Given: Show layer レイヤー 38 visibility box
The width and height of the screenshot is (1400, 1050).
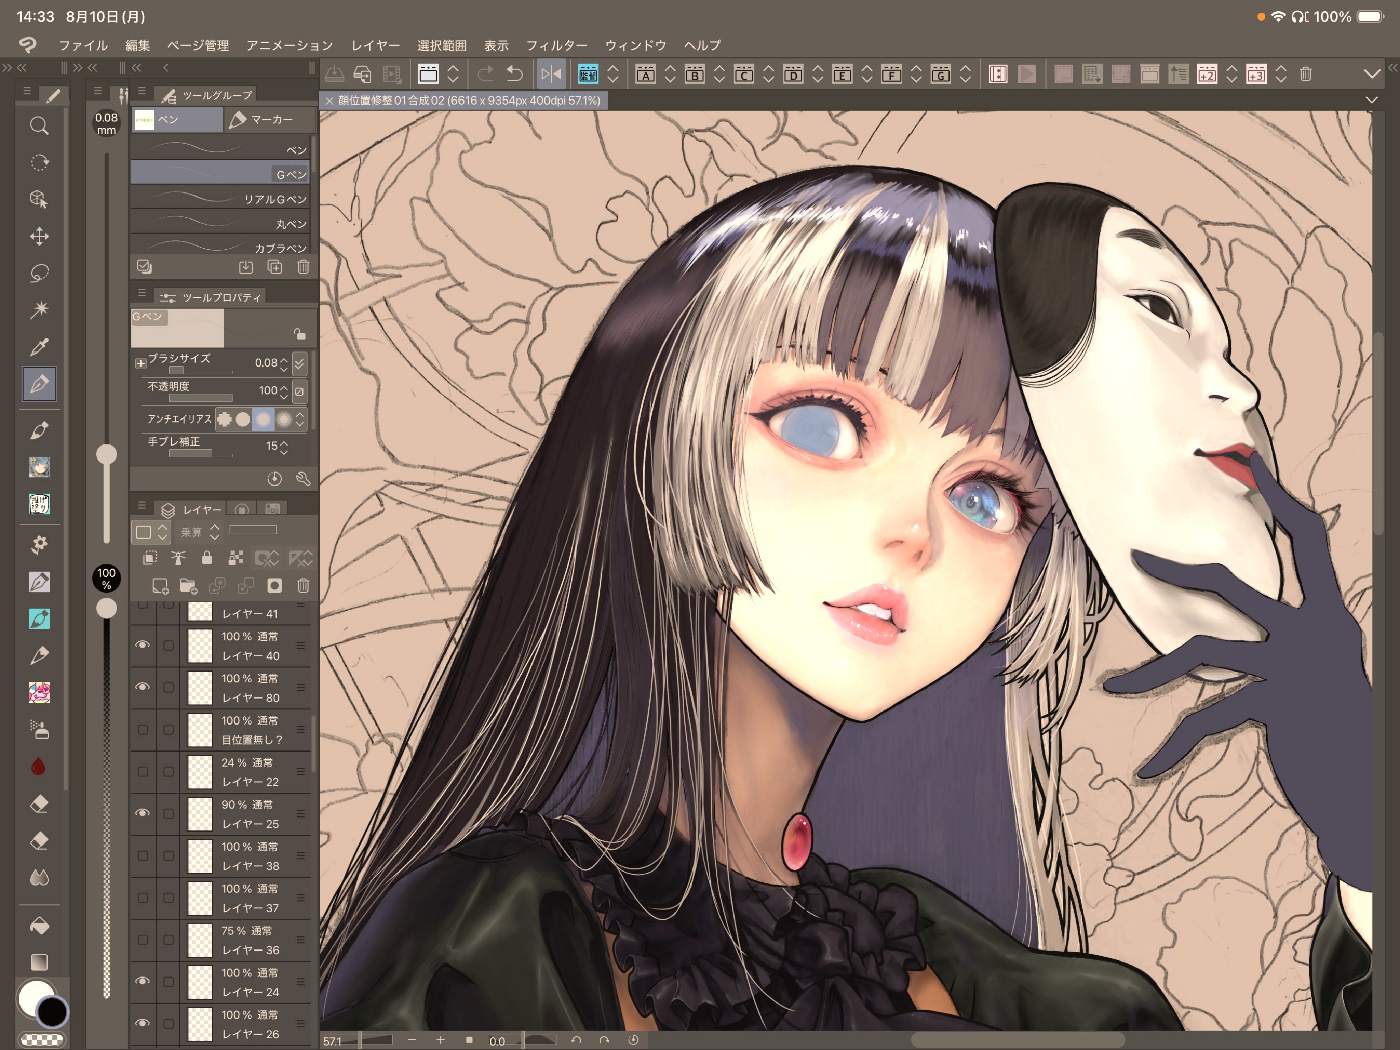Looking at the screenshot, I should (143, 855).
